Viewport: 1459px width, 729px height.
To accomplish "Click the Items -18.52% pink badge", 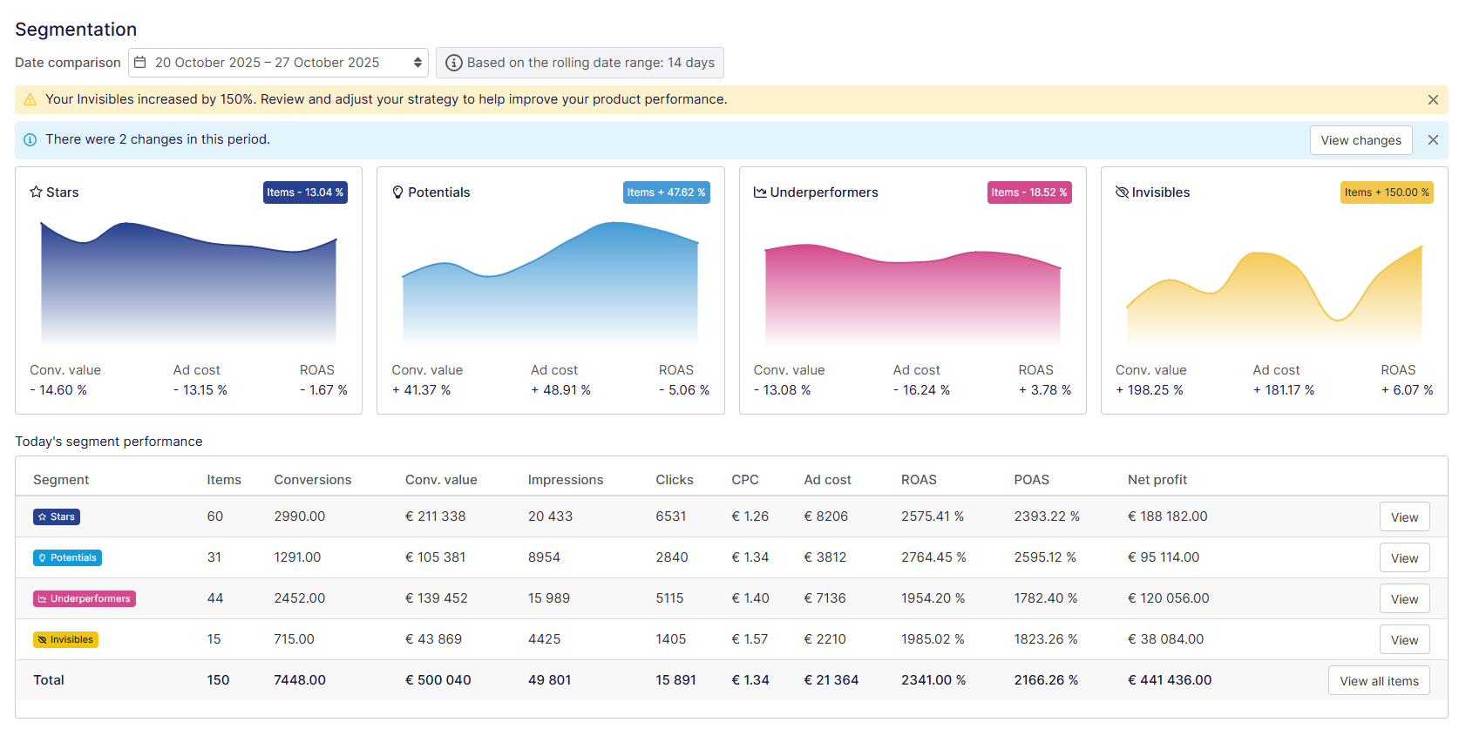I will pos(1028,192).
